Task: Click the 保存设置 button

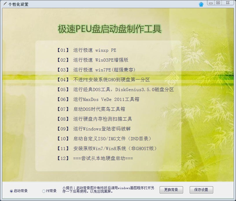Action: coord(201,190)
